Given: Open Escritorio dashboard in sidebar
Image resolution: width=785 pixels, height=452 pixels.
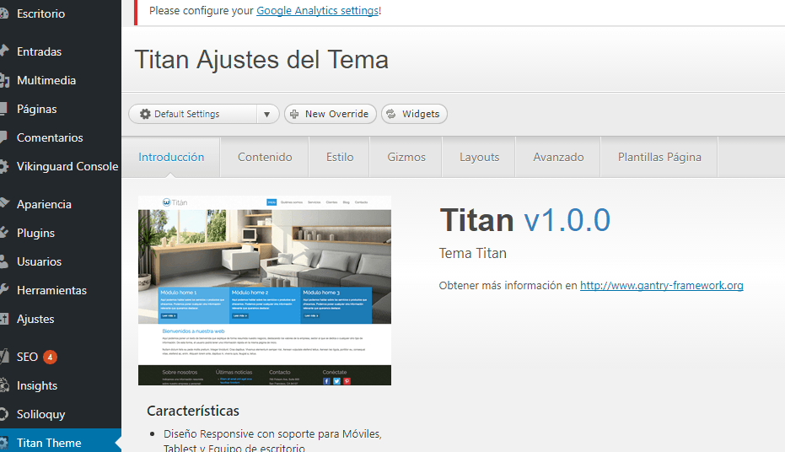Looking at the screenshot, I should 40,13.
